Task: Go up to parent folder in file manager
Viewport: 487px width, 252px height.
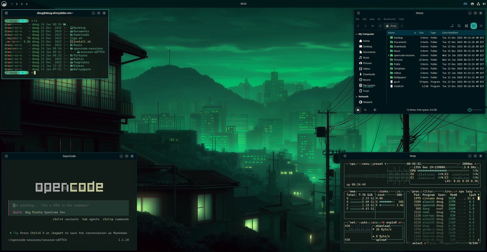Action: tap(373, 26)
